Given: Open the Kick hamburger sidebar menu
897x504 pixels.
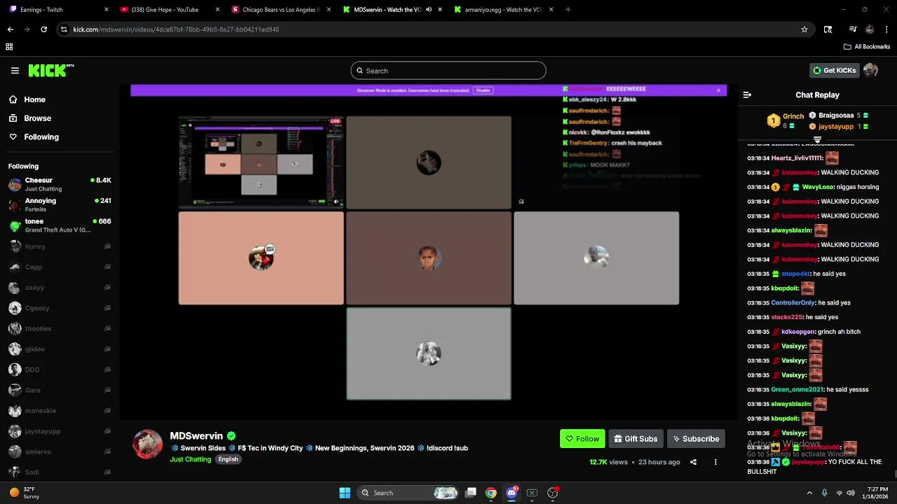Looking at the screenshot, I should tap(15, 71).
